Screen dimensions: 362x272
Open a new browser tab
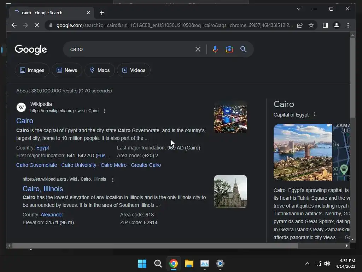click(x=102, y=13)
